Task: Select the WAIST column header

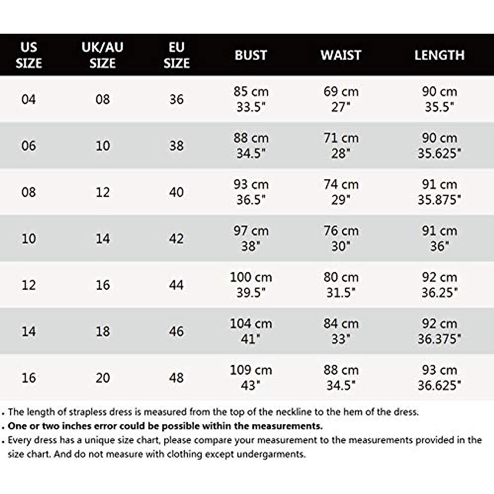Action: 341,55
